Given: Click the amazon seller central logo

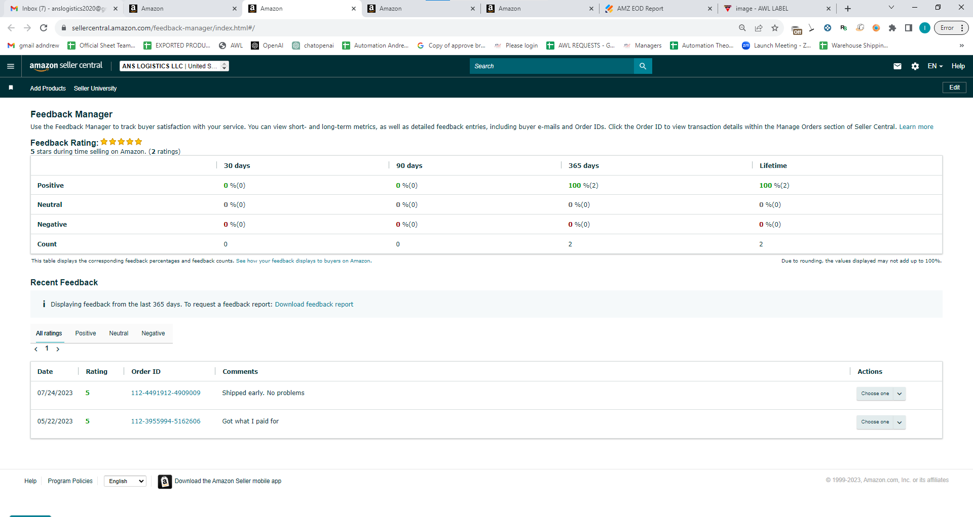Looking at the screenshot, I should pyautogui.click(x=66, y=66).
